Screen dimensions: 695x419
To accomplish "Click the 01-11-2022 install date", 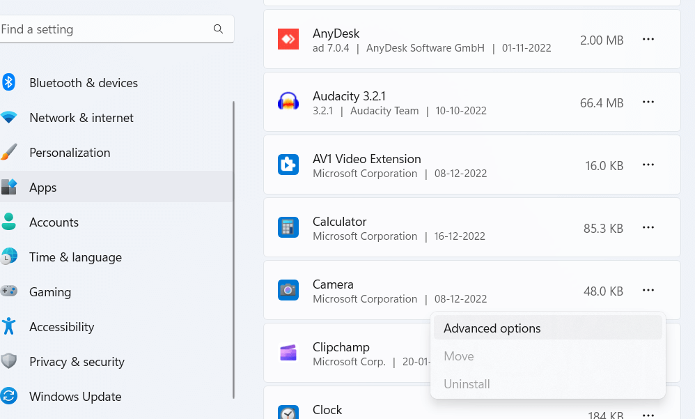I will pos(526,48).
